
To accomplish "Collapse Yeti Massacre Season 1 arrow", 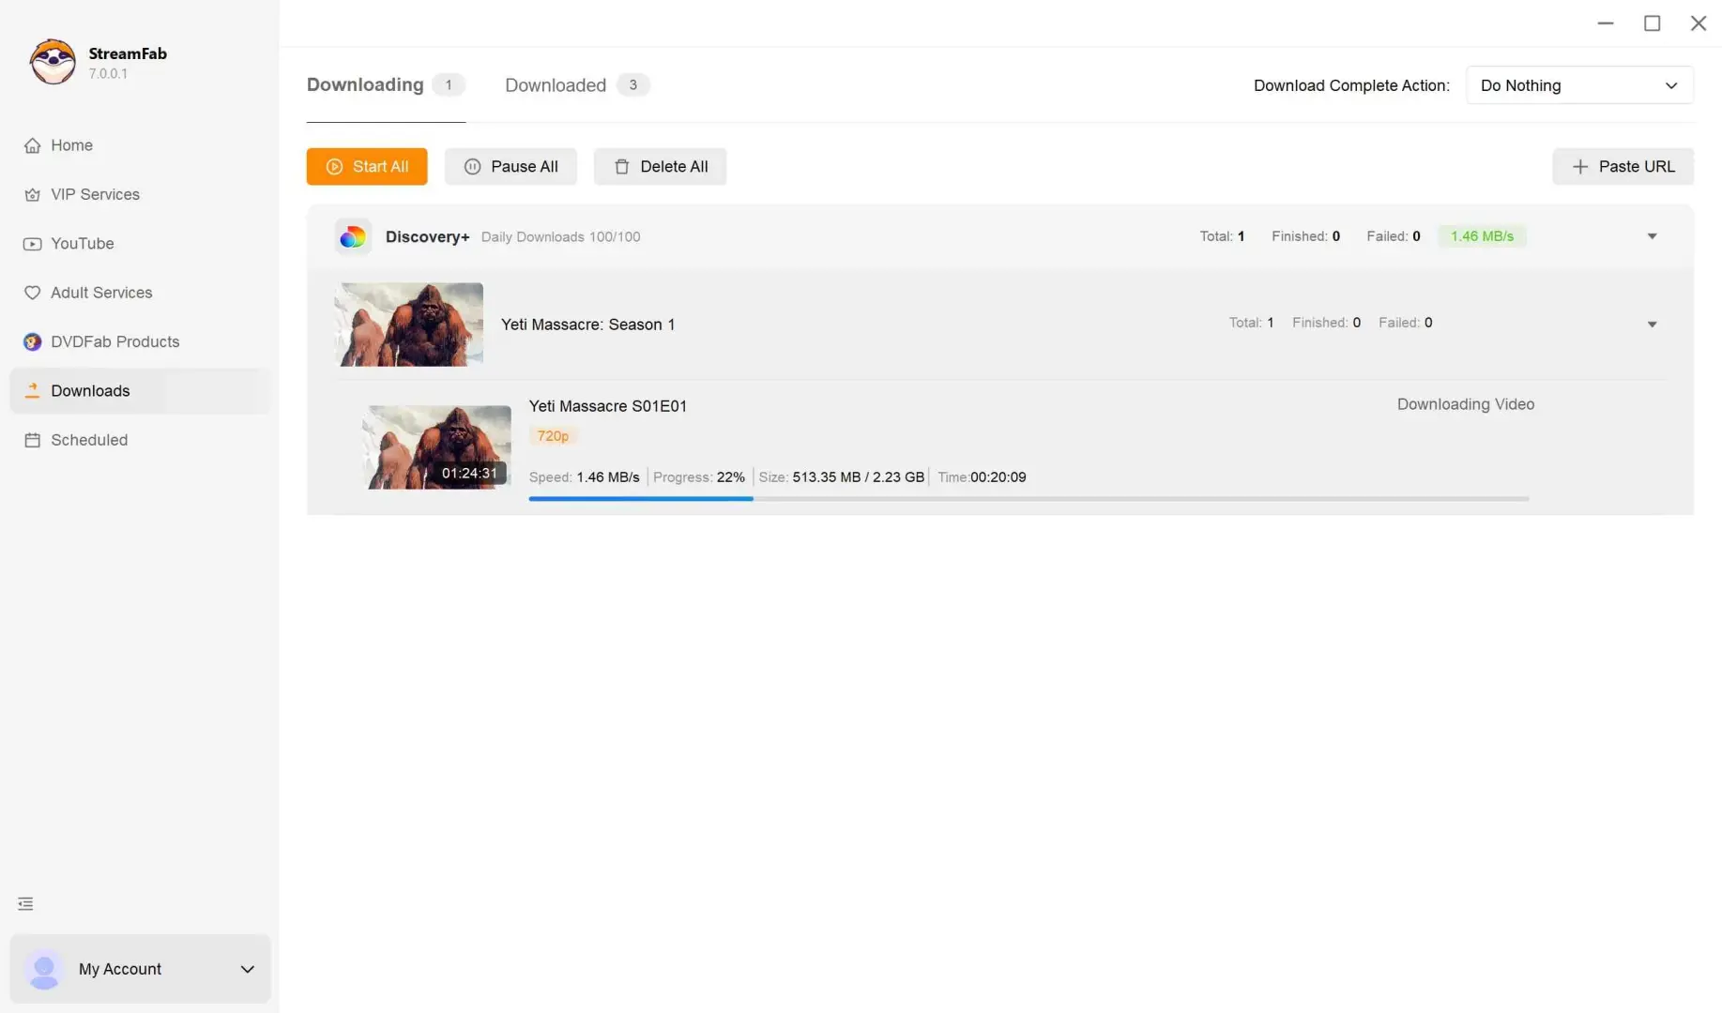I will [x=1652, y=325].
